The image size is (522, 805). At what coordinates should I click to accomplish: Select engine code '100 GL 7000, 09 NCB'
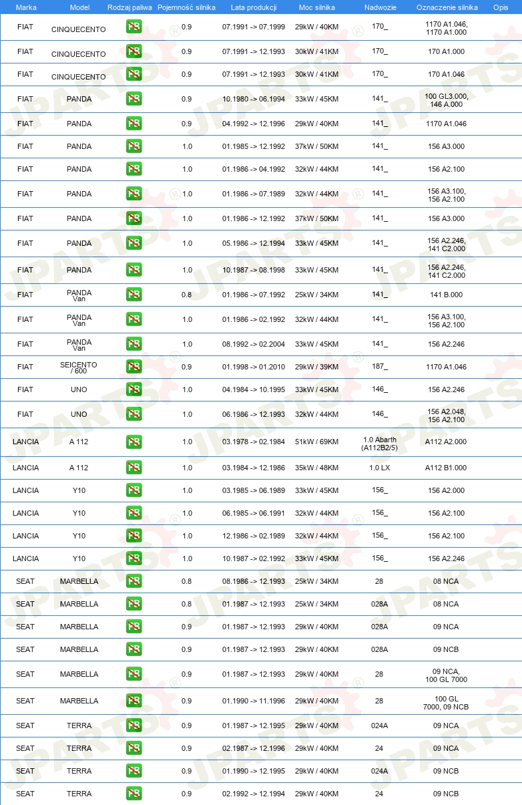tap(446, 702)
